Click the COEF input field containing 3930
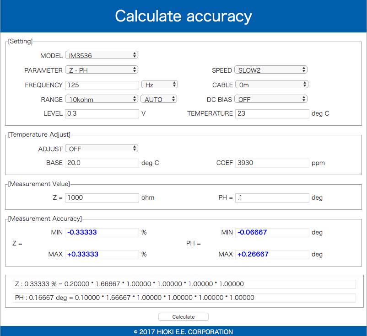The width and height of the screenshot is (367, 336). pyautogui.click(x=272, y=163)
